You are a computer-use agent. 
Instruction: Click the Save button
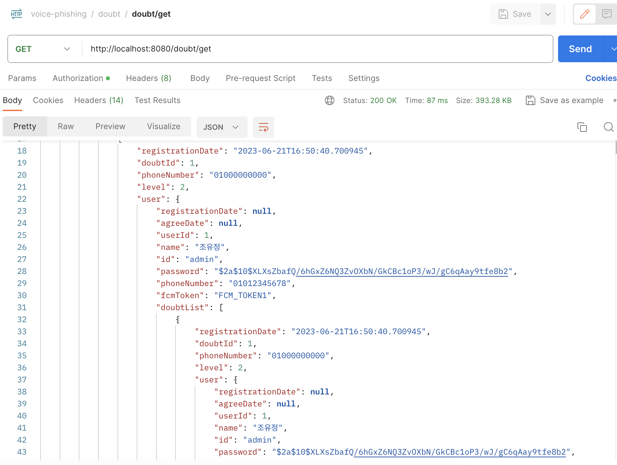(x=515, y=14)
